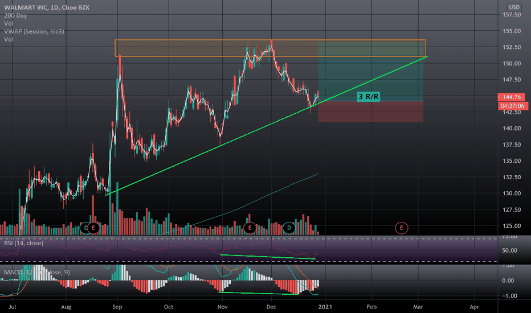Click the RSI 50.00 scale label
The image size is (531, 313).
coord(510,250)
